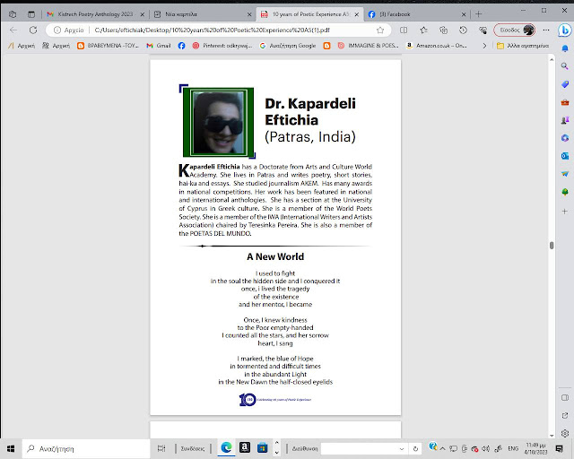Image resolution: width=574 pixels, height=459 pixels.
Task: Close the Facebook tab
Action: click(464, 14)
